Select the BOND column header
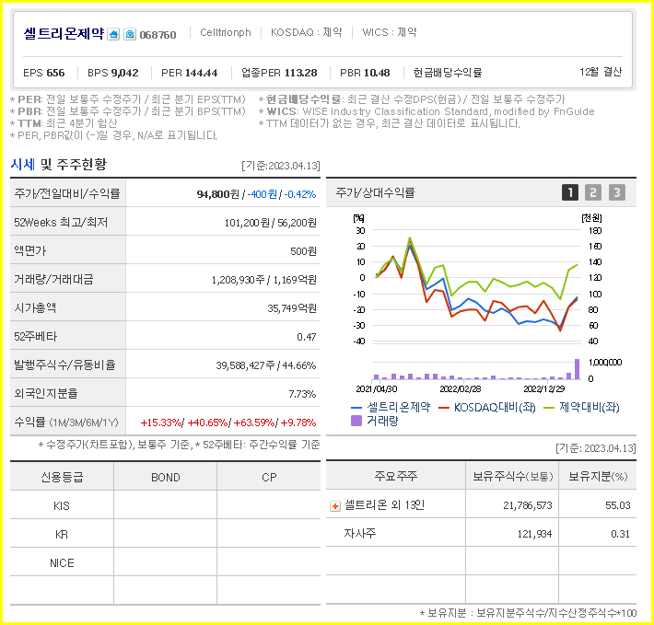 [166, 478]
